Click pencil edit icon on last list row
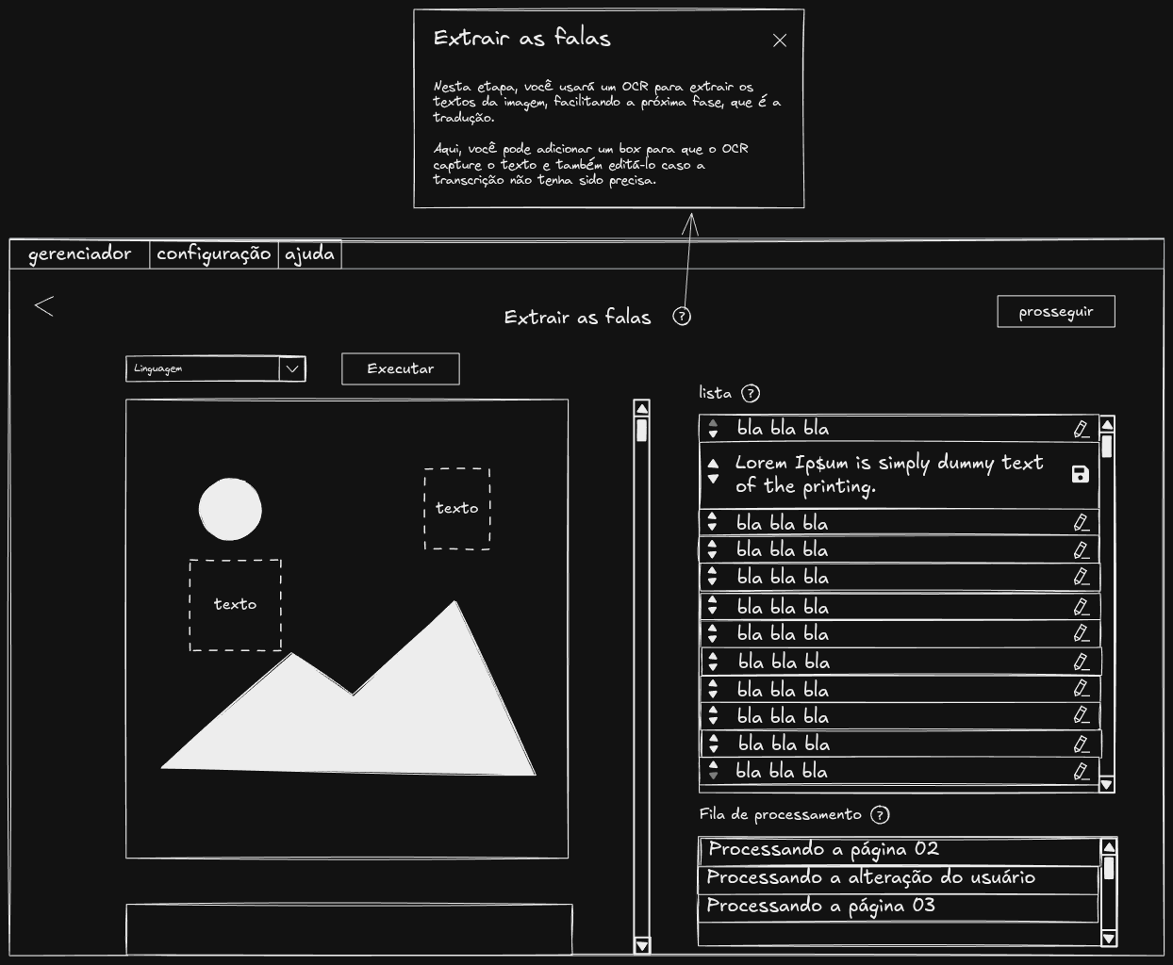The height and width of the screenshot is (965, 1173). (x=1082, y=772)
